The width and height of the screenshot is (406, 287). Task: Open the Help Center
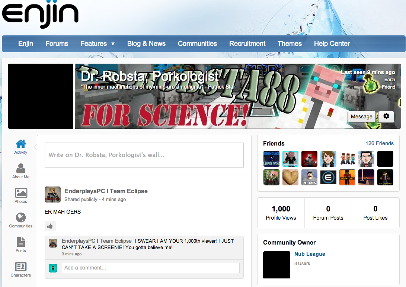click(x=332, y=44)
